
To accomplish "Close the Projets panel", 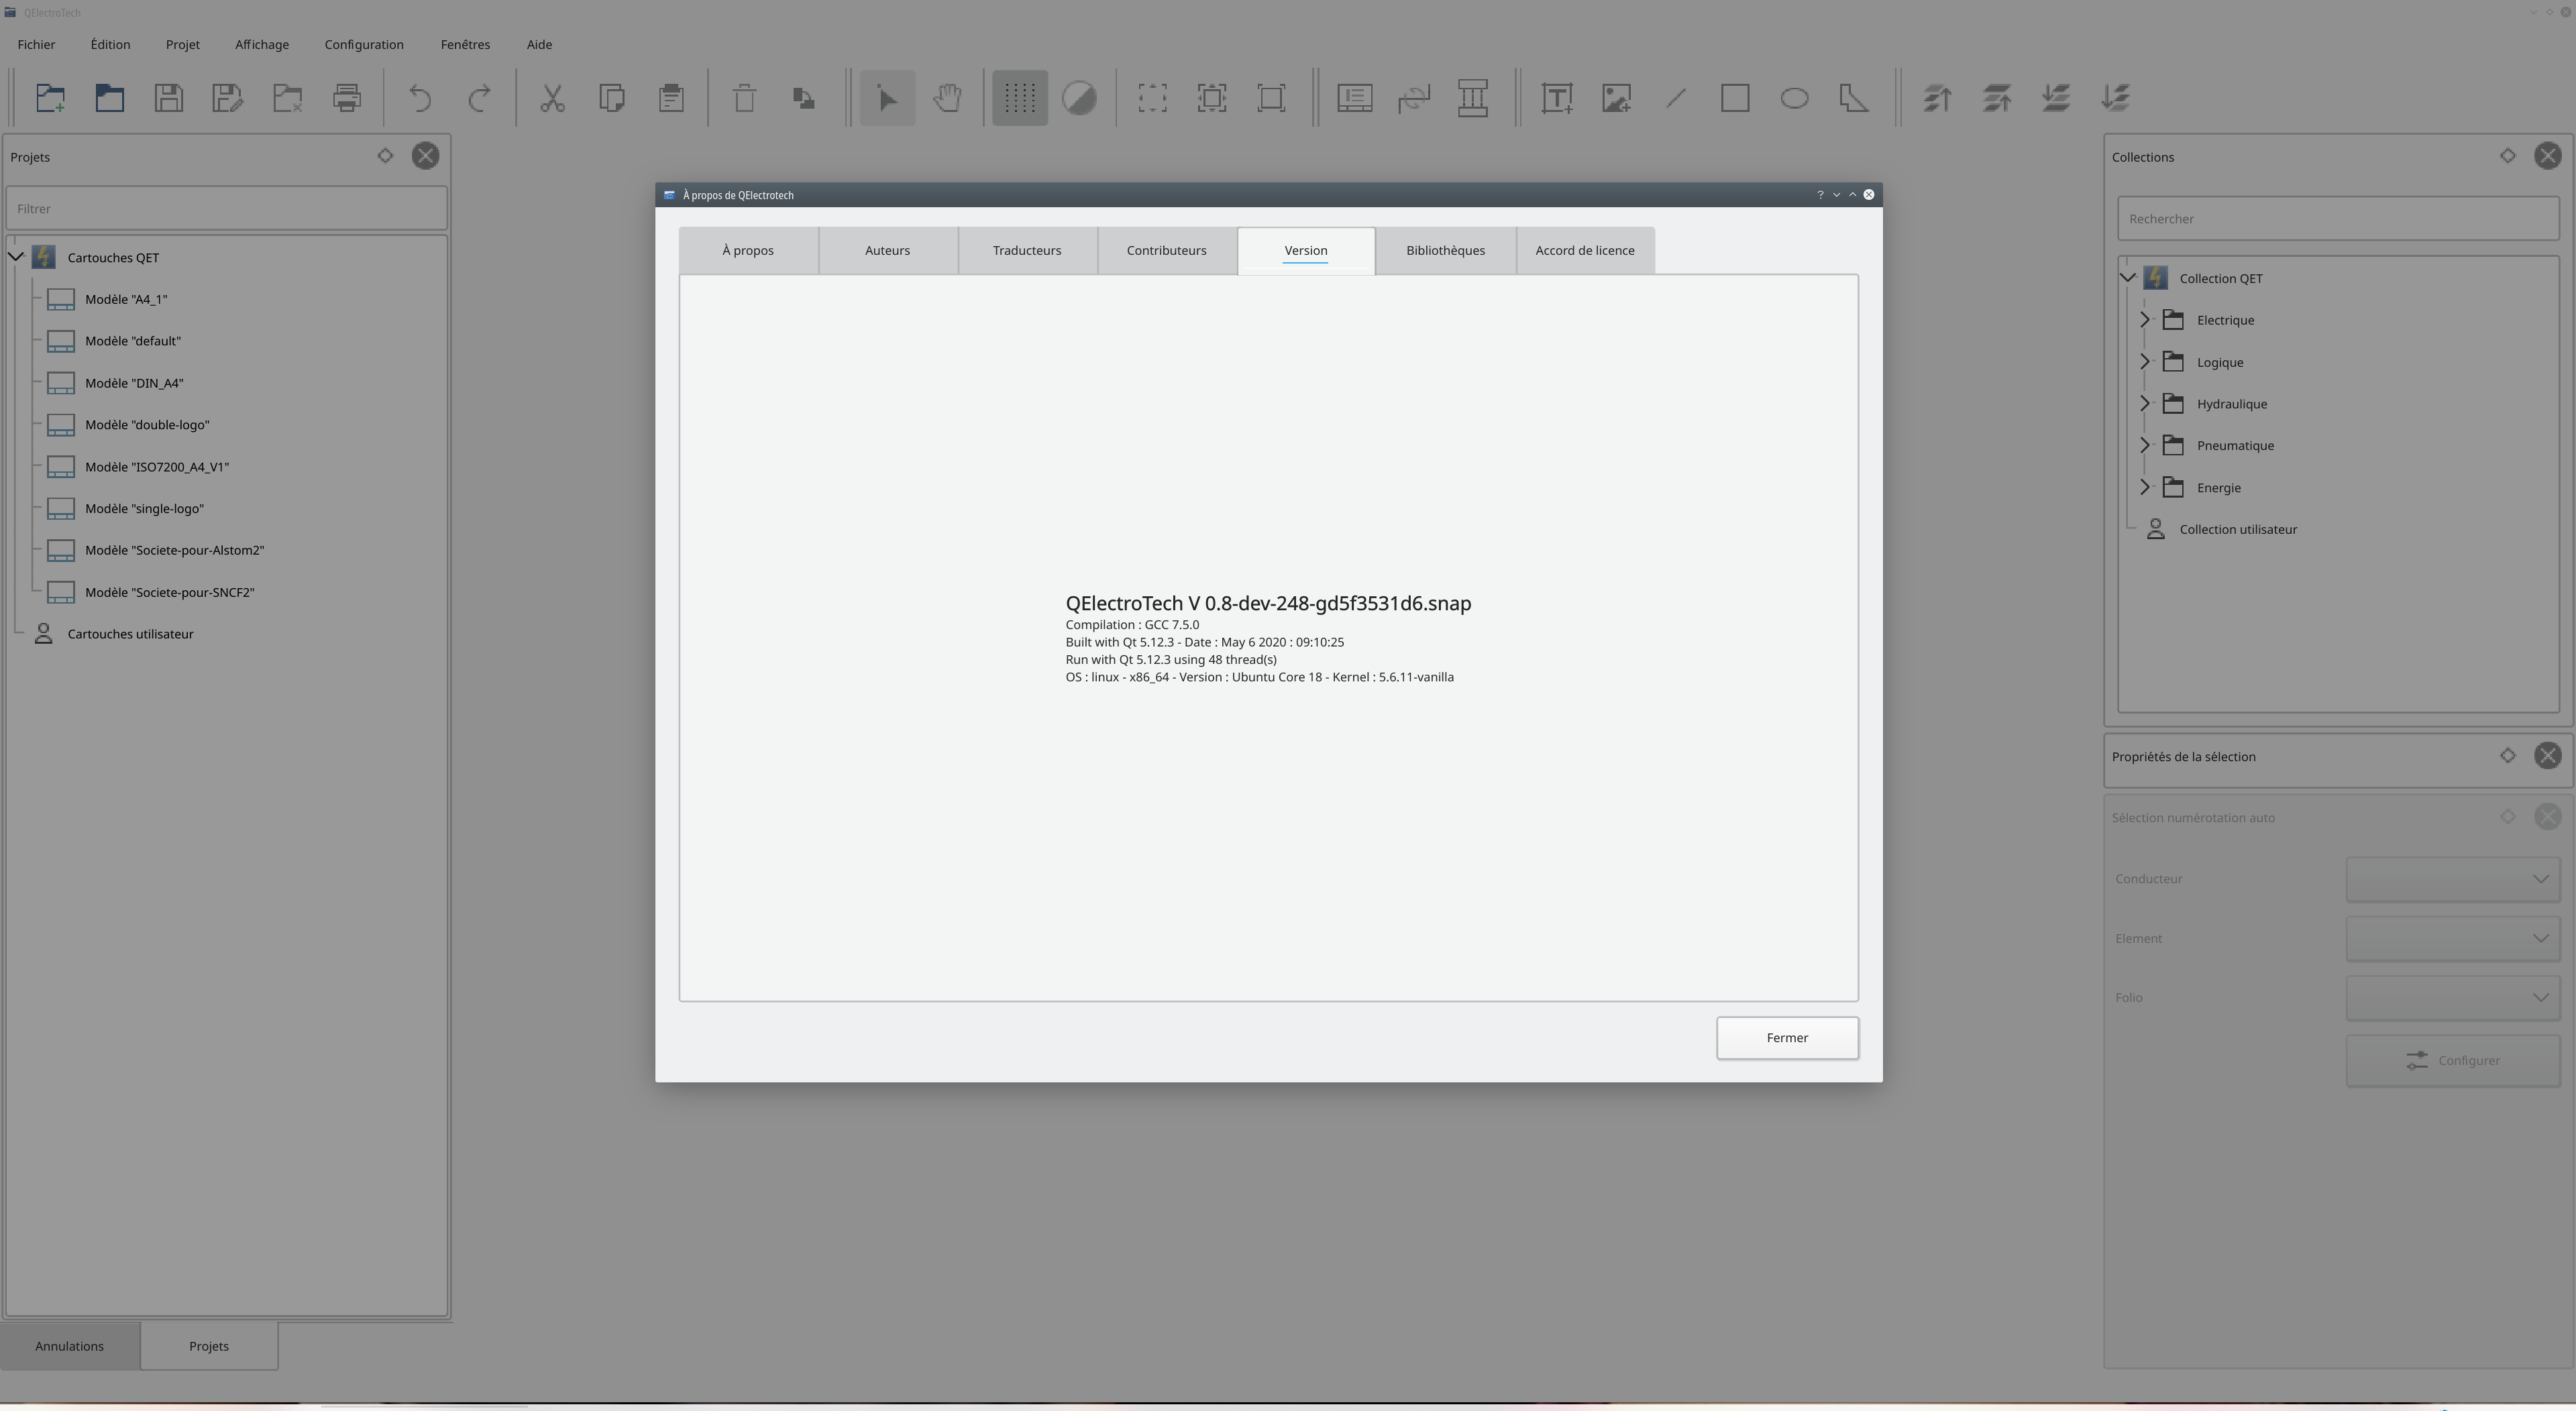I will pos(426,156).
